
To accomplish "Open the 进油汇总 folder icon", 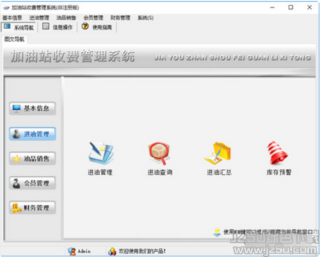I will pos(218,153).
